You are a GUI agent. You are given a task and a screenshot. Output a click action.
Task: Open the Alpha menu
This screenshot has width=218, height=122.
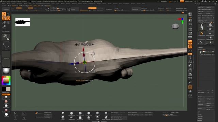coord(4,4)
